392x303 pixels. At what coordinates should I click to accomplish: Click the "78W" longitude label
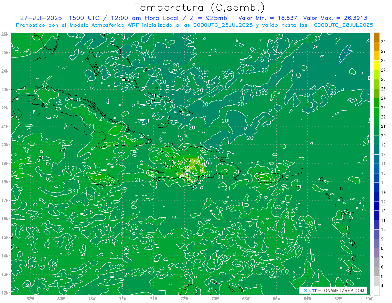click(92, 298)
